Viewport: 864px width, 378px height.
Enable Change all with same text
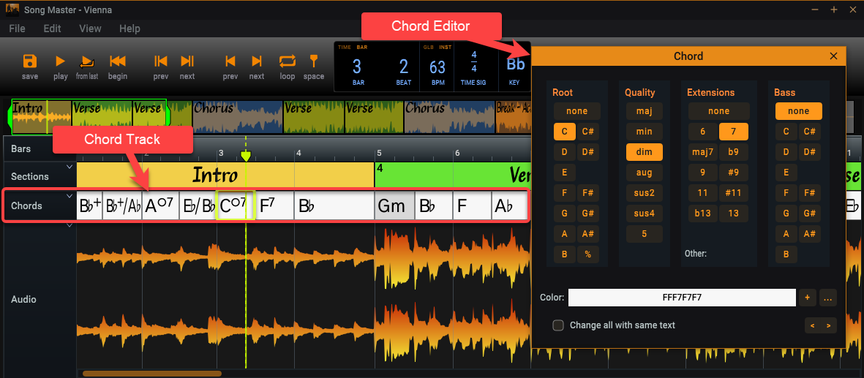click(558, 325)
